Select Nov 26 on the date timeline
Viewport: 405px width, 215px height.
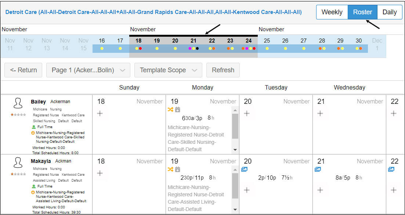click(x=285, y=44)
